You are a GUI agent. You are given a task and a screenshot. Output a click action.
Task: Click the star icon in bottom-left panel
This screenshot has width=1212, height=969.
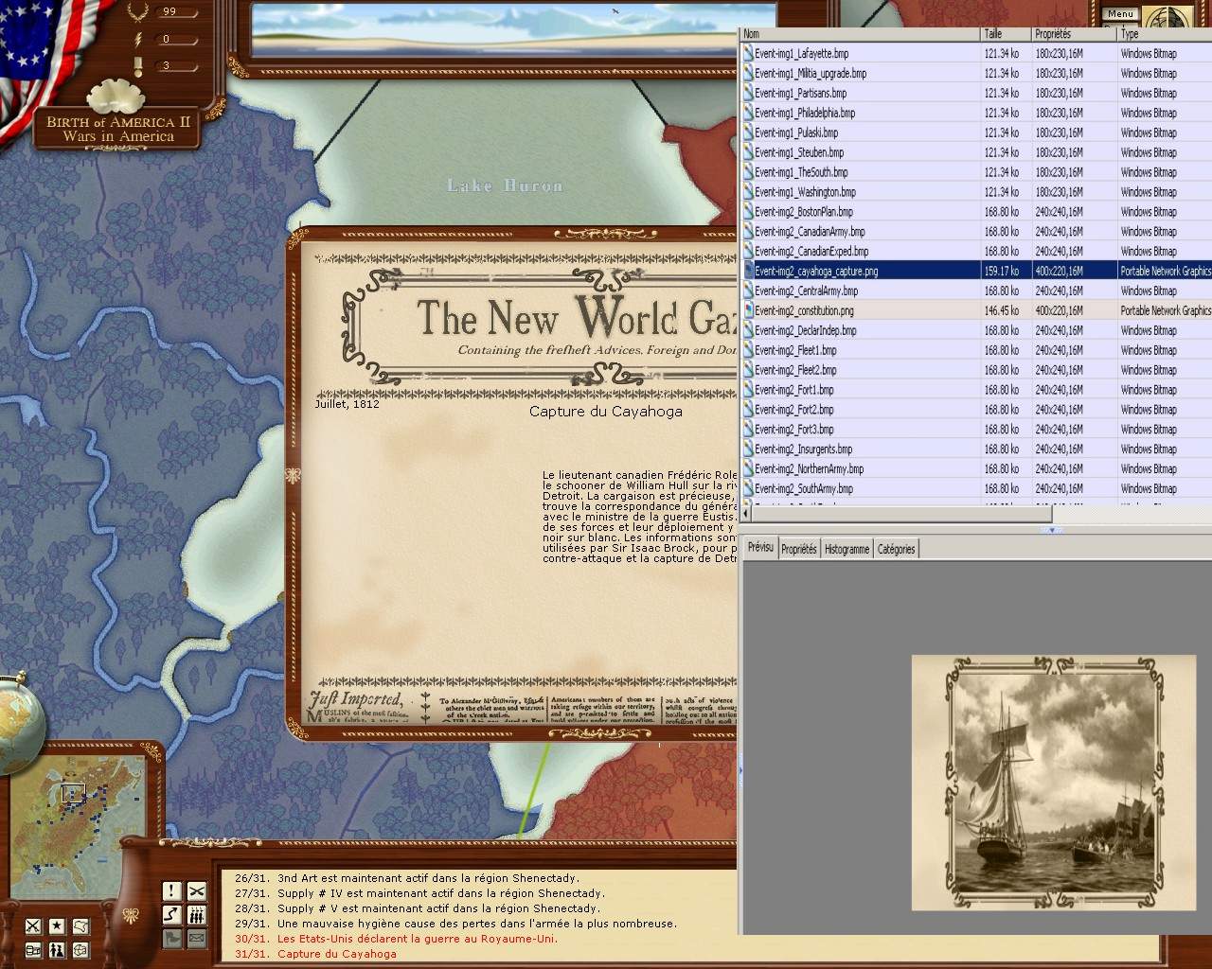57,925
